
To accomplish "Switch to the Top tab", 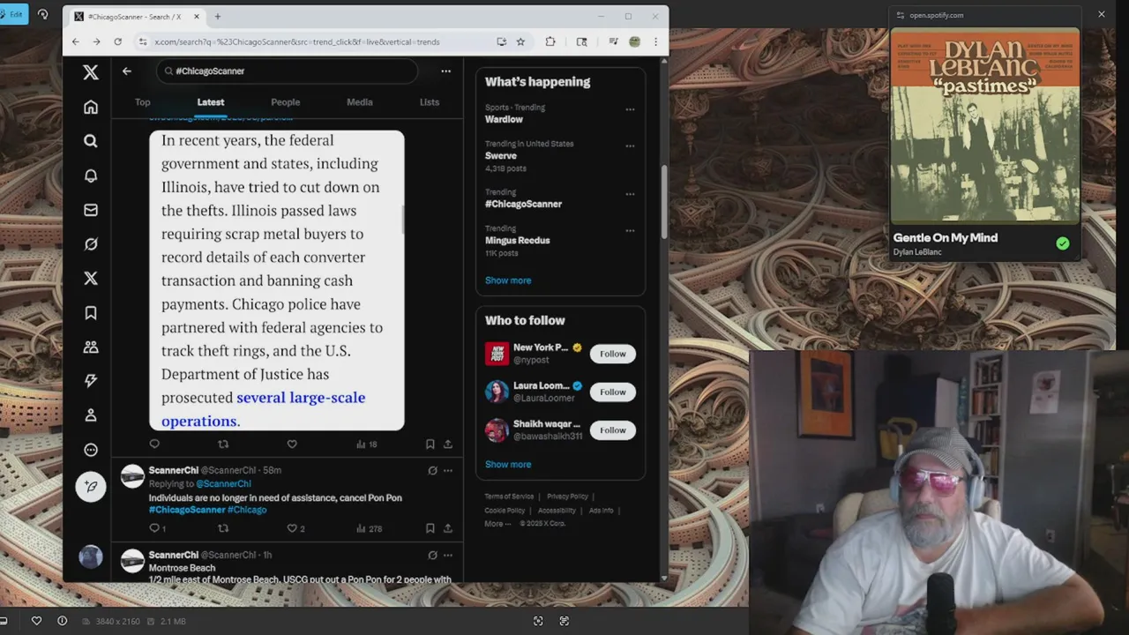I will (x=143, y=102).
